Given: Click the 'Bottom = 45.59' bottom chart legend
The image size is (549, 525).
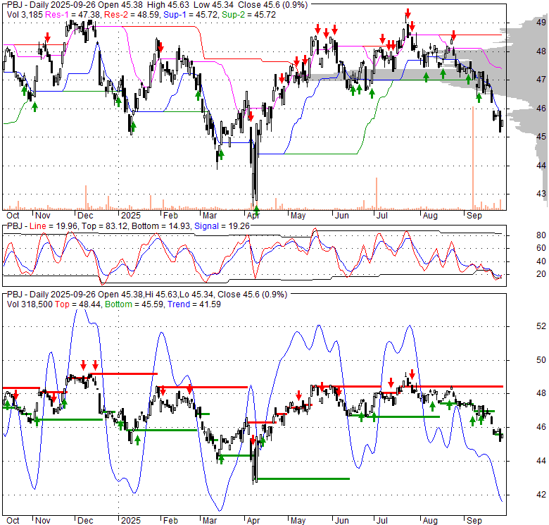Looking at the screenshot, I should pyautogui.click(x=134, y=304).
